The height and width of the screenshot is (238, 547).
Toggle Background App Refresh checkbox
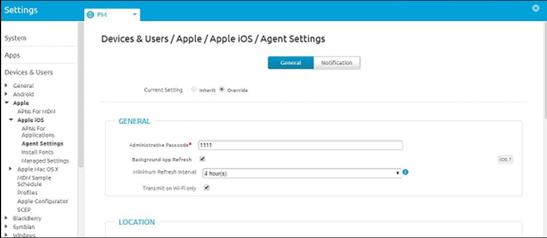[202, 159]
